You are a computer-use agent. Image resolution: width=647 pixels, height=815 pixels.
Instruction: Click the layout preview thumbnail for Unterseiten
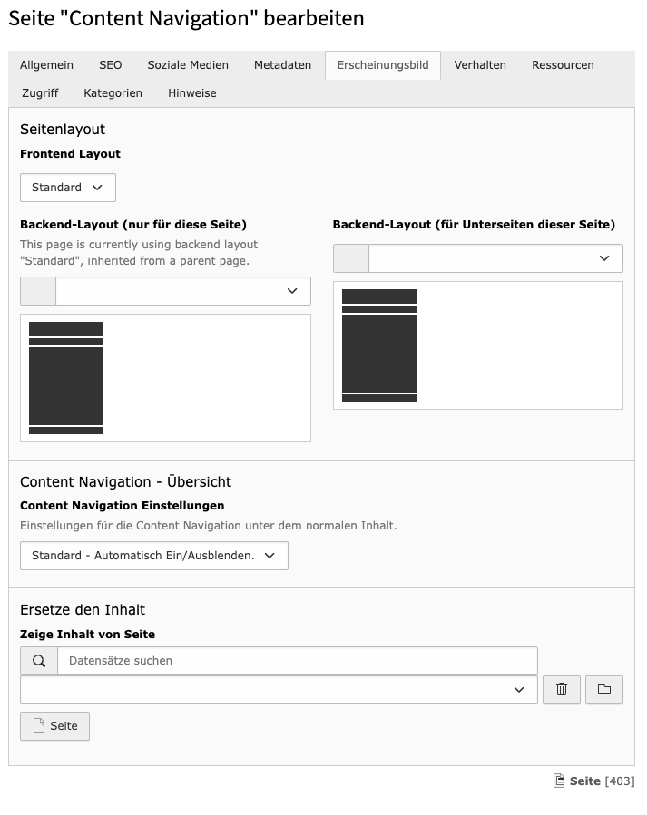pyautogui.click(x=379, y=345)
